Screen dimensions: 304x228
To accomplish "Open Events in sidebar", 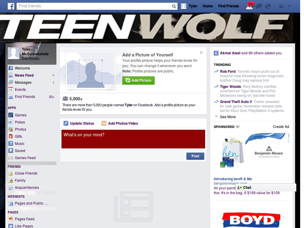I will click(x=20, y=90).
